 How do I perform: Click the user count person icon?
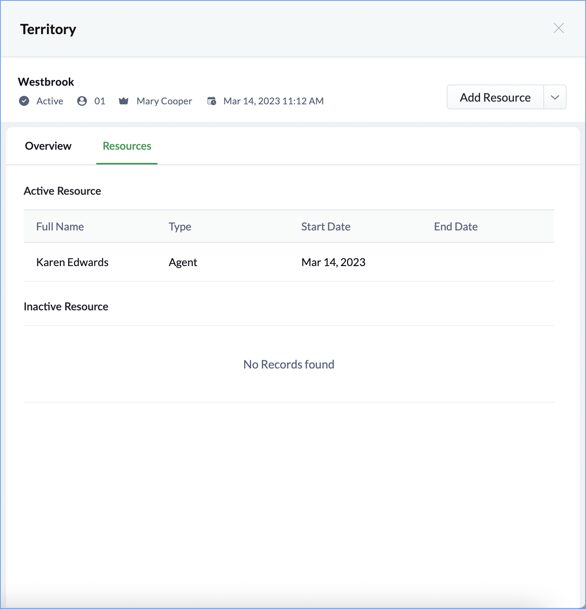[x=82, y=101]
